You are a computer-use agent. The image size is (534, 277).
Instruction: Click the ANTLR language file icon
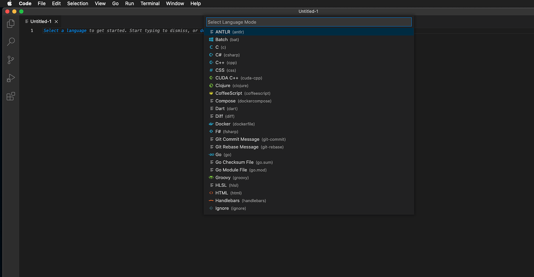(x=211, y=32)
